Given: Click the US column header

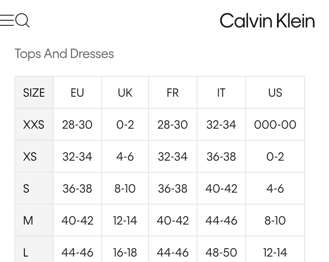Looking at the screenshot, I should [275, 93].
